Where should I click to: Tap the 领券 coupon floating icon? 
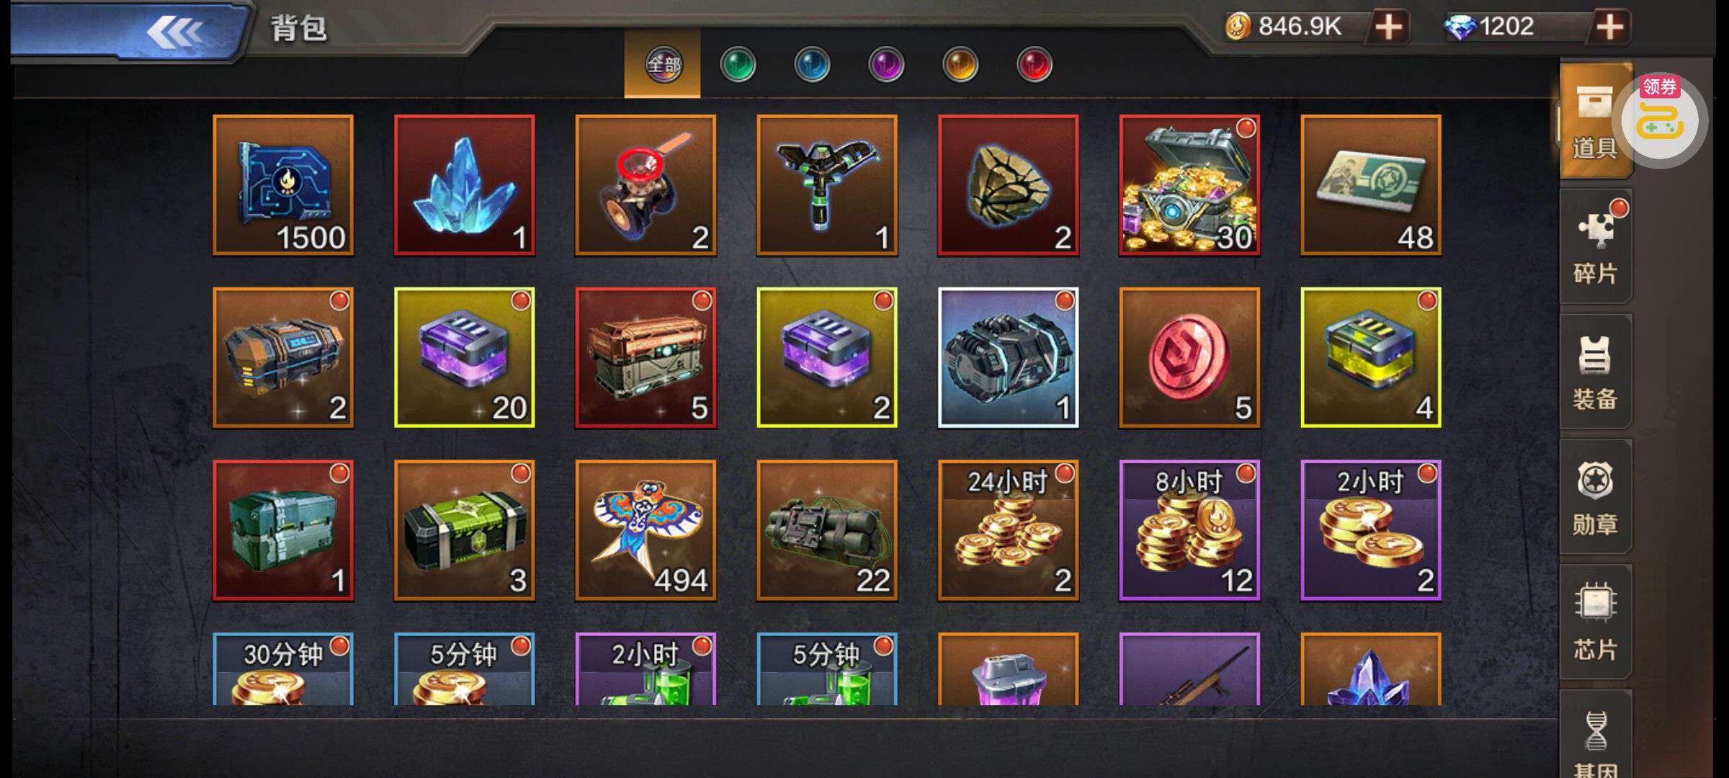coord(1660,119)
